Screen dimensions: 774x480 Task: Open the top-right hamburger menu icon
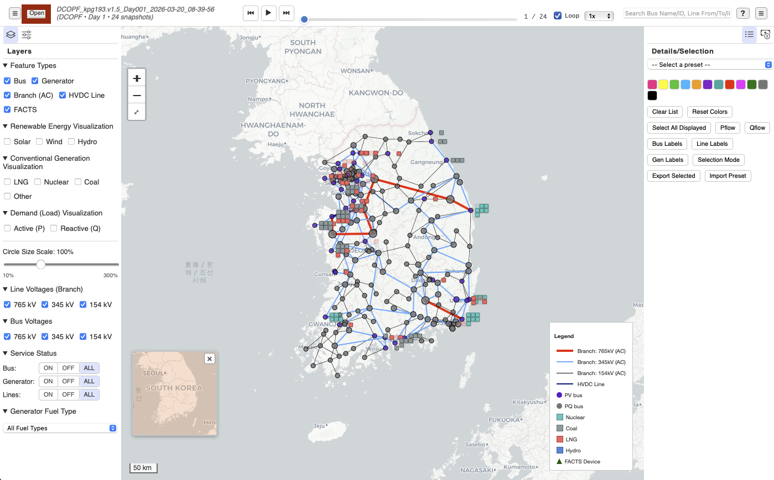coord(761,13)
